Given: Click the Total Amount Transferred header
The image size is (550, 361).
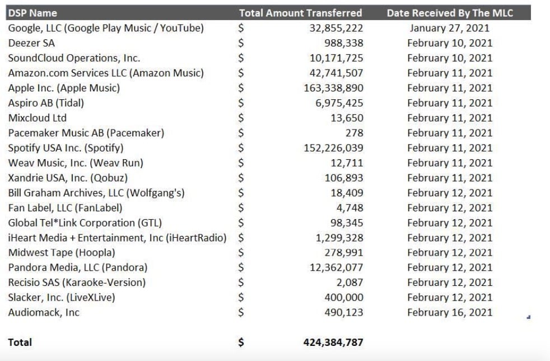Looking at the screenshot, I should click(300, 13).
